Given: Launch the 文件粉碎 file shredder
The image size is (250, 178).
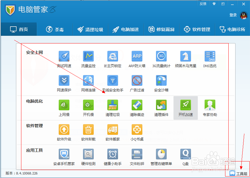Looking at the screenshot, I should pyautogui.click(x=137, y=157).
